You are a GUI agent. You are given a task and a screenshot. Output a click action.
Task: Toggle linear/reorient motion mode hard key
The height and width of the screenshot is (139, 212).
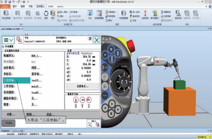[x=105, y=77]
